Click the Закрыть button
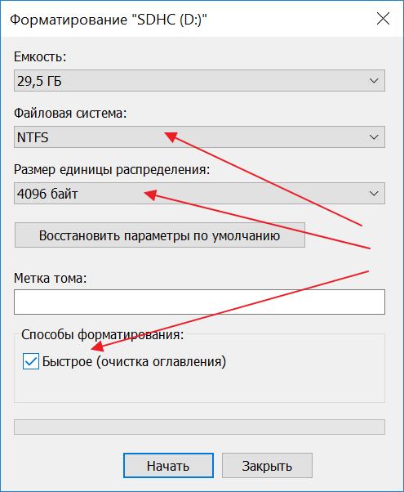 (x=267, y=466)
